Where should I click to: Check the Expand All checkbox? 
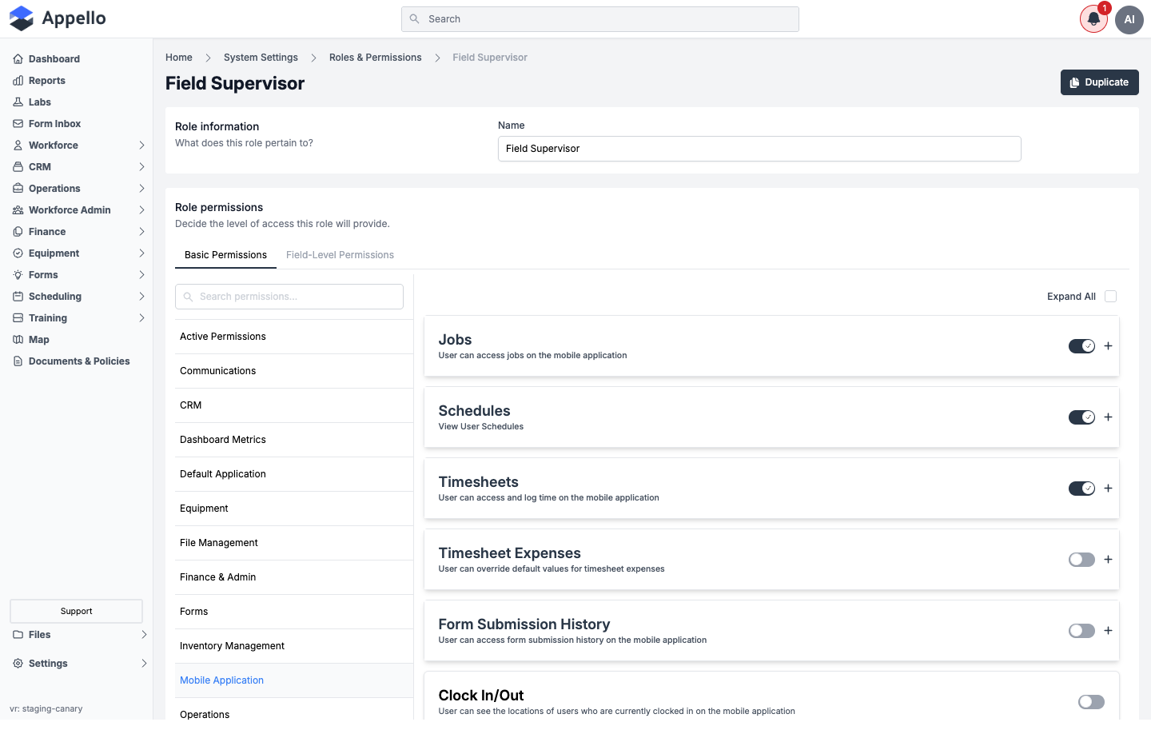[x=1110, y=297]
